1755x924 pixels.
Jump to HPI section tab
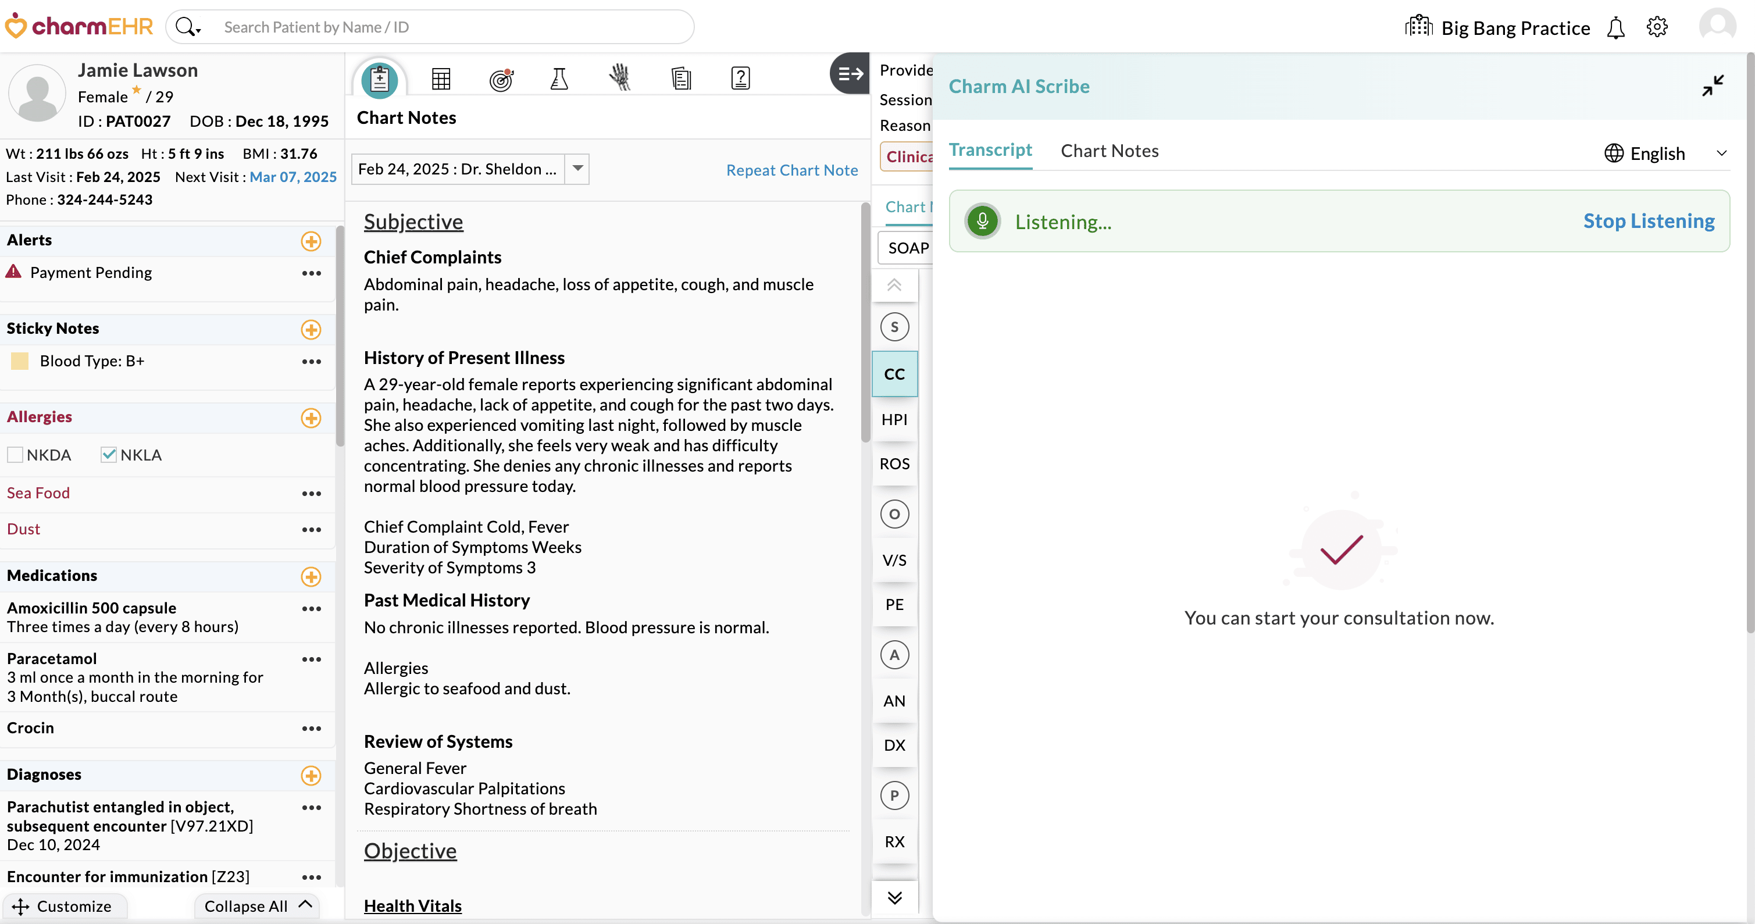point(894,420)
